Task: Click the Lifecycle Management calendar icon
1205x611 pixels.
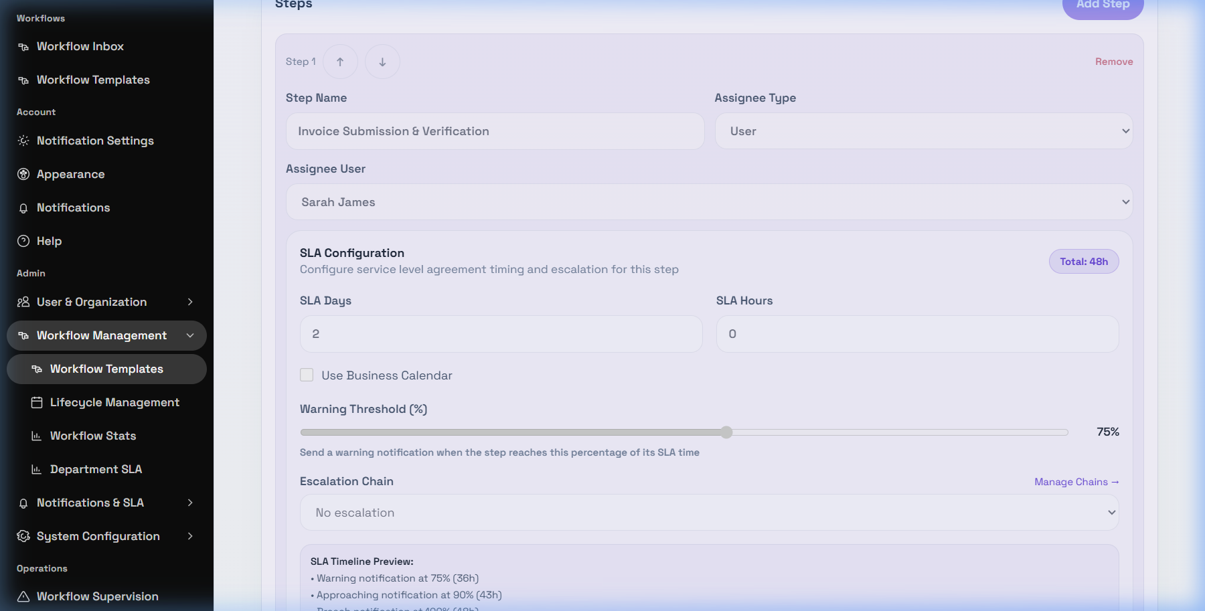Action: [x=37, y=402]
